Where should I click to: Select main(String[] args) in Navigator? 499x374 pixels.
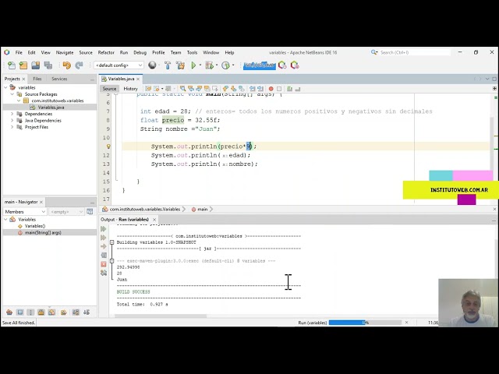pyautogui.click(x=43, y=232)
